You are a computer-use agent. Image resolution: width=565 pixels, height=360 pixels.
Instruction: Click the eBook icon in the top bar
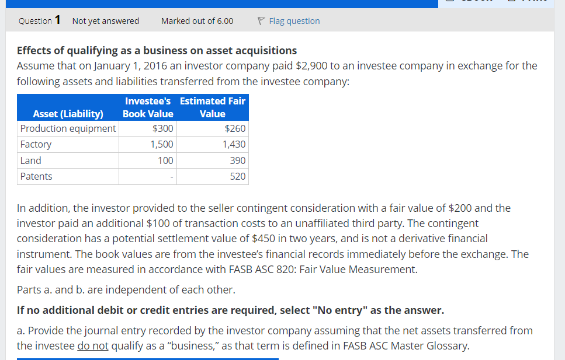tap(449, 2)
